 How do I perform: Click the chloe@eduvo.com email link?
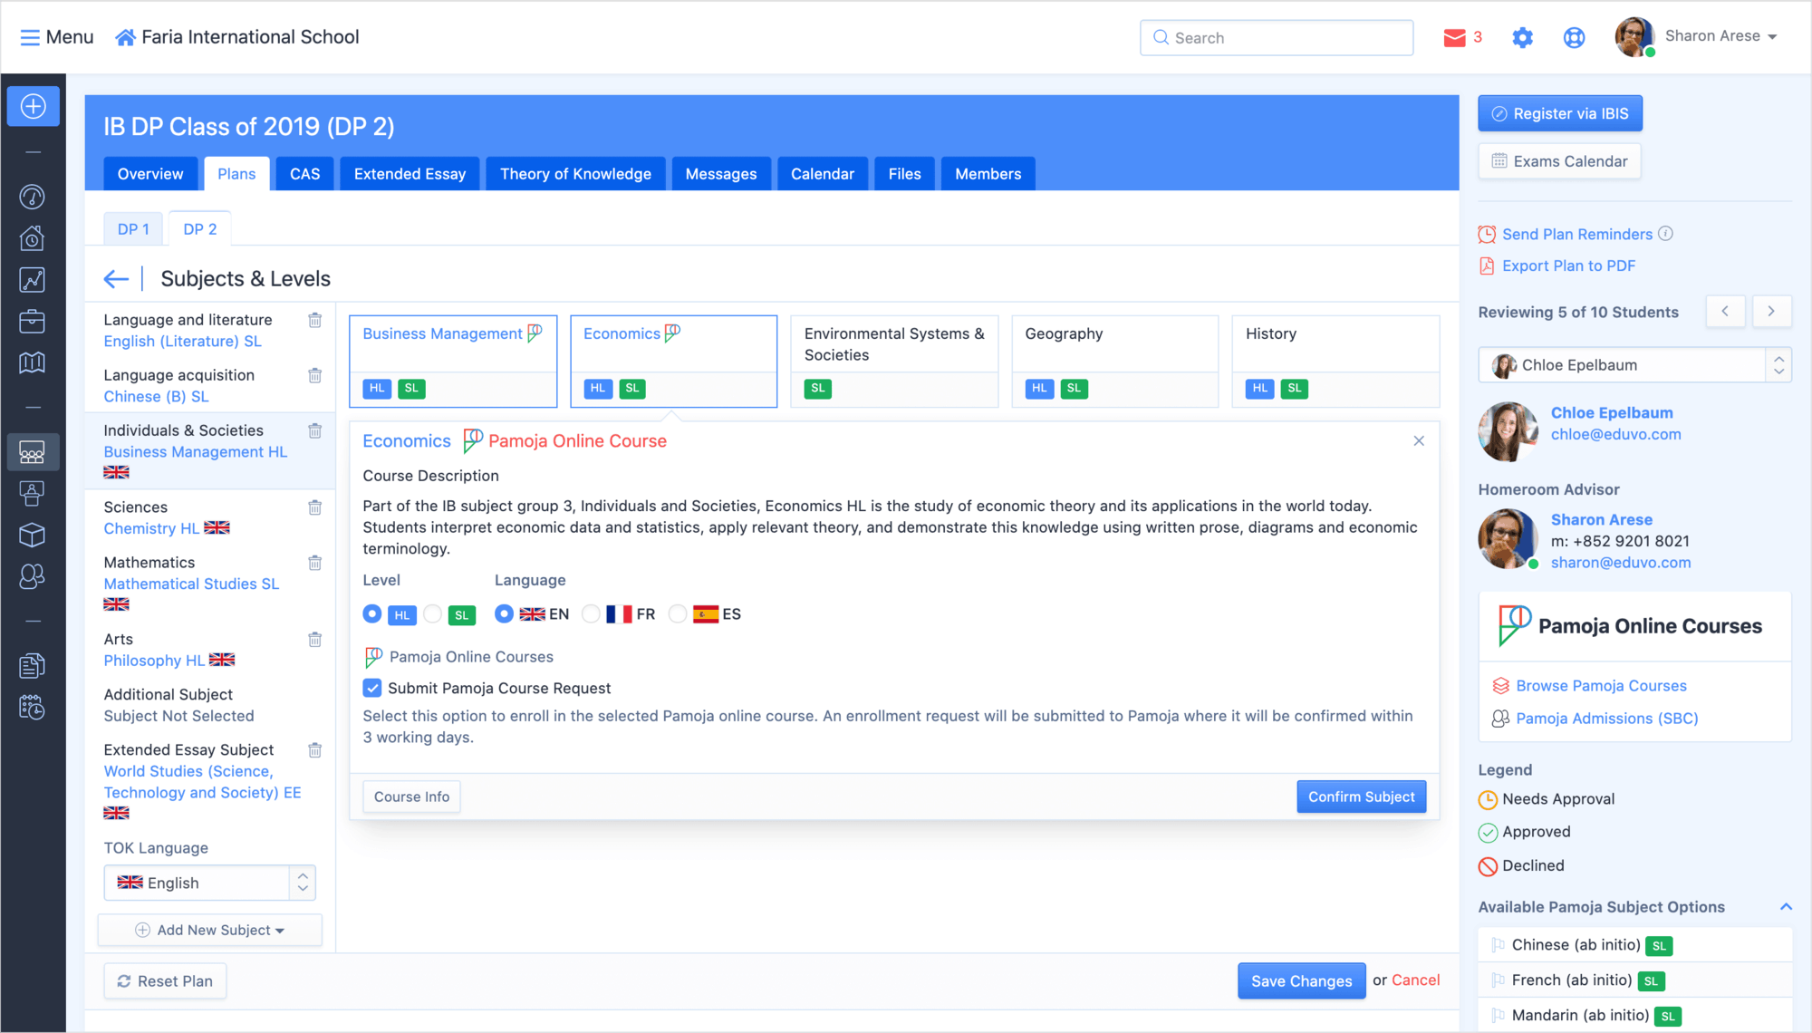pyautogui.click(x=1615, y=434)
